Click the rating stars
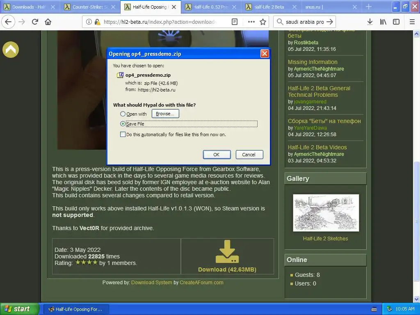Screen dimensions: 420x315 pyautogui.click(x=87, y=262)
